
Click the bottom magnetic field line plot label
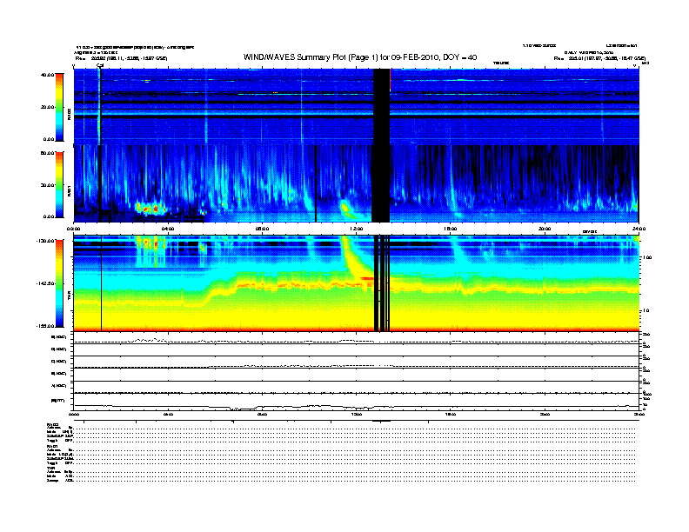coord(58,401)
